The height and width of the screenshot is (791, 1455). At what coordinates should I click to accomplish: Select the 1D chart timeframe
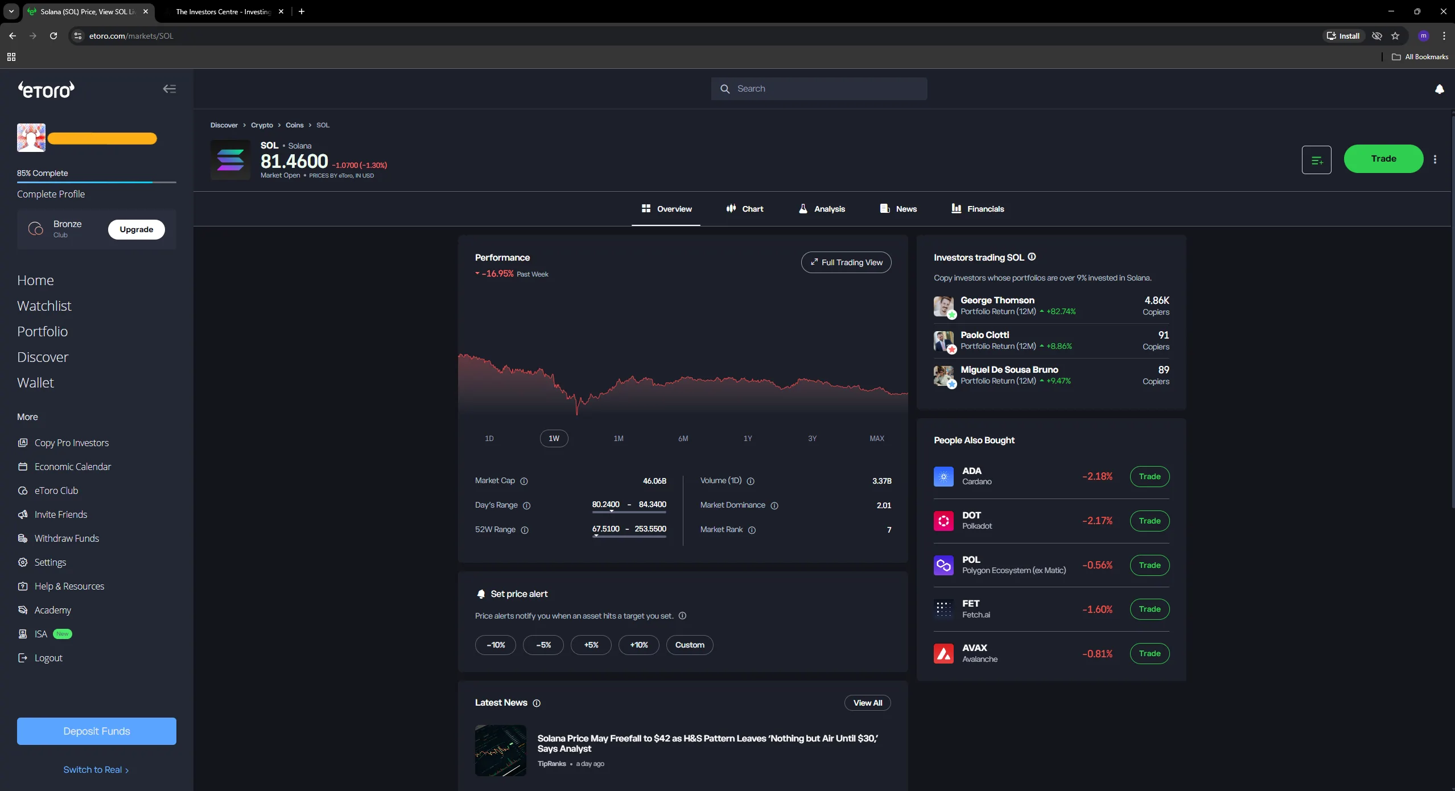(489, 439)
